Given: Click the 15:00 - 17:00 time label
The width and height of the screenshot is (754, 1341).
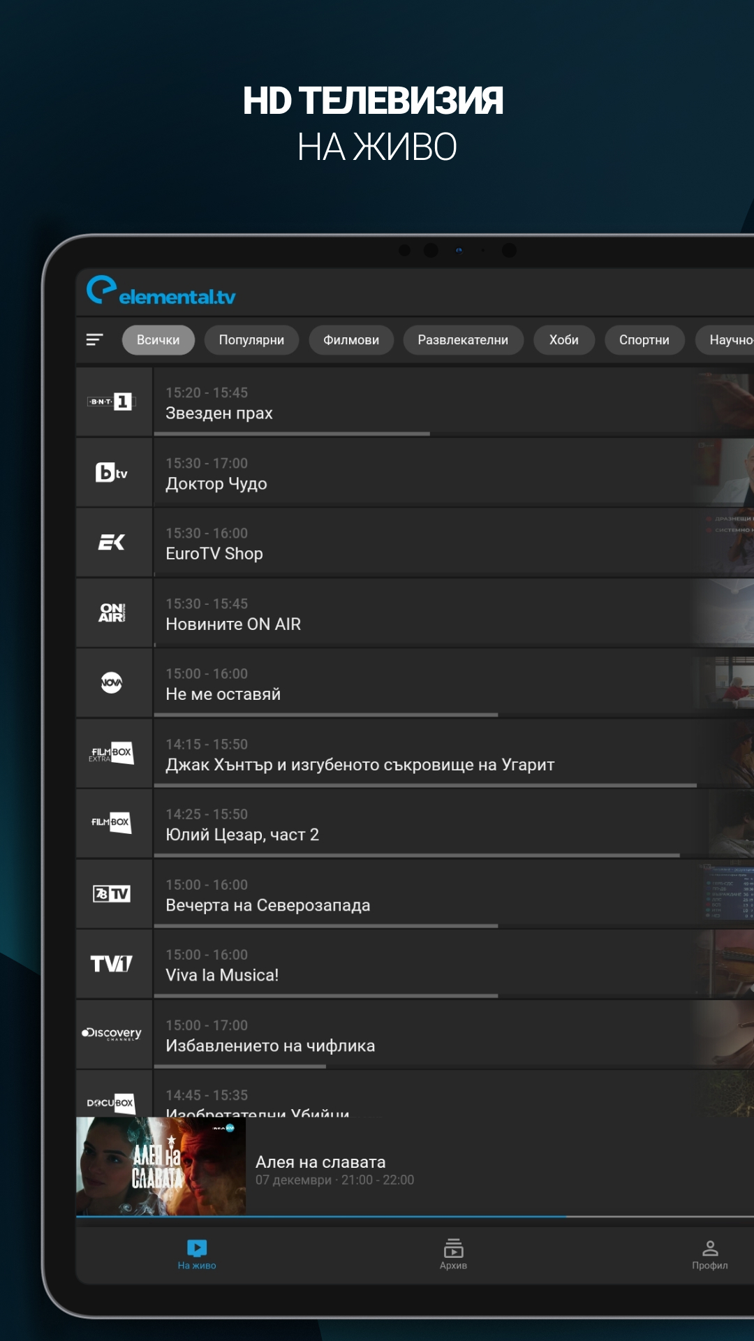Looking at the screenshot, I should click(x=207, y=1025).
